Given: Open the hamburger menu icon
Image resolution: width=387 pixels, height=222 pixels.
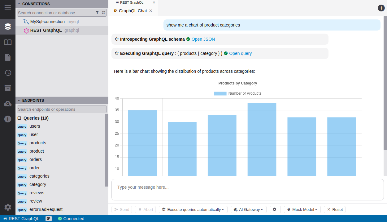Looking at the screenshot, I should (8, 7).
